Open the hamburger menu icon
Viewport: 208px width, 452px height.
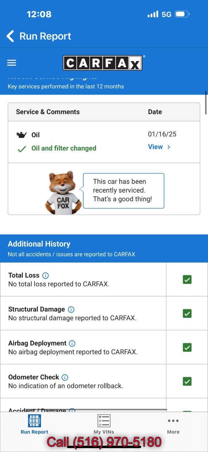click(12, 63)
